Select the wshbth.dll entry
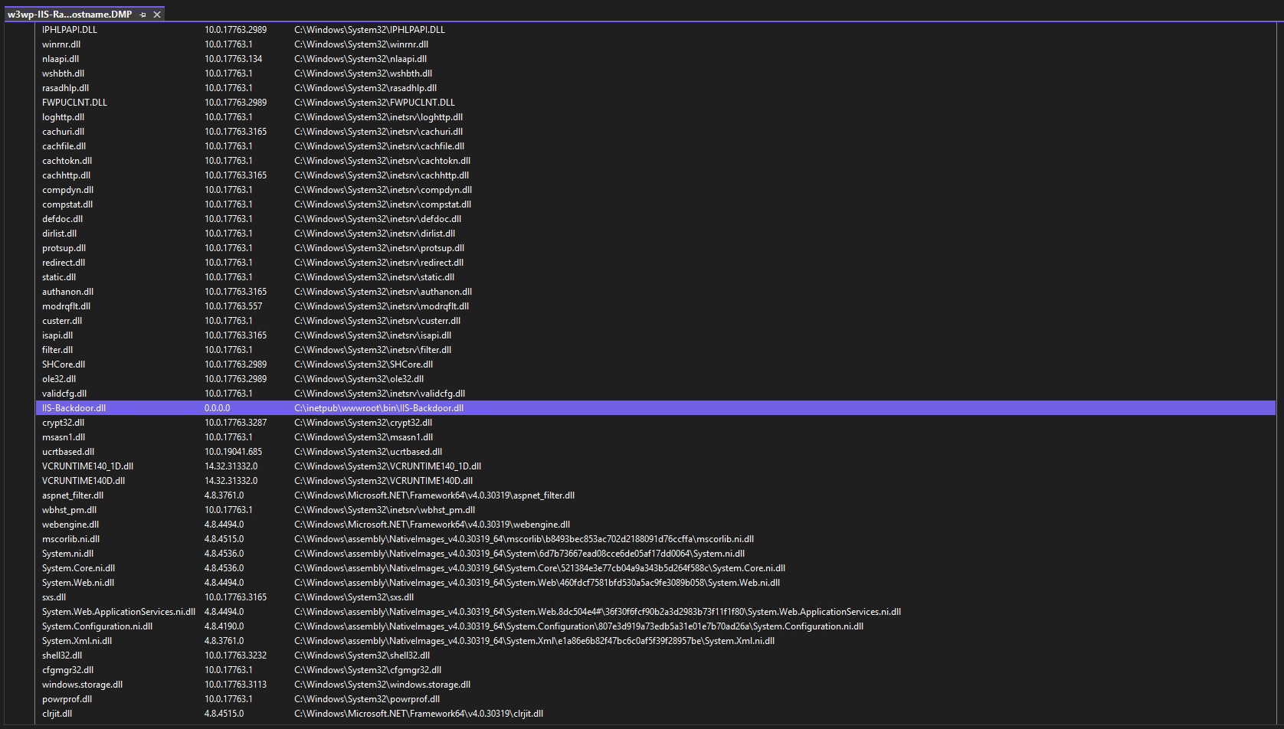 pos(656,74)
